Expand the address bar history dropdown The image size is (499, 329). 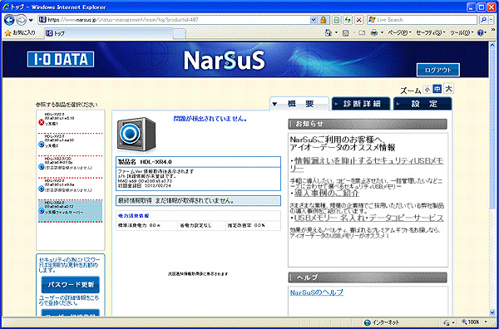pos(314,20)
